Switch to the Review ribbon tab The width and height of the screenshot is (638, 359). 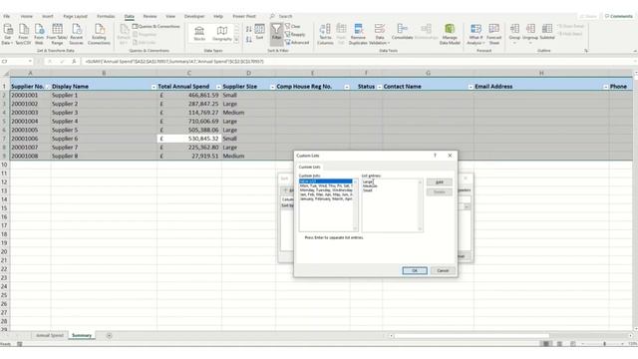point(150,16)
